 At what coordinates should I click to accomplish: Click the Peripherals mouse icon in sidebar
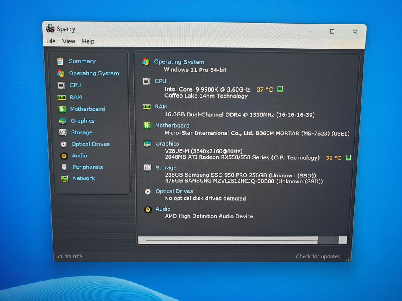click(x=64, y=167)
